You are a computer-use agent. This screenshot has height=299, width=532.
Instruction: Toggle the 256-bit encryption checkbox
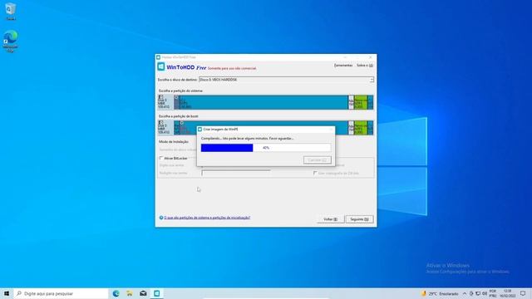[315, 173]
